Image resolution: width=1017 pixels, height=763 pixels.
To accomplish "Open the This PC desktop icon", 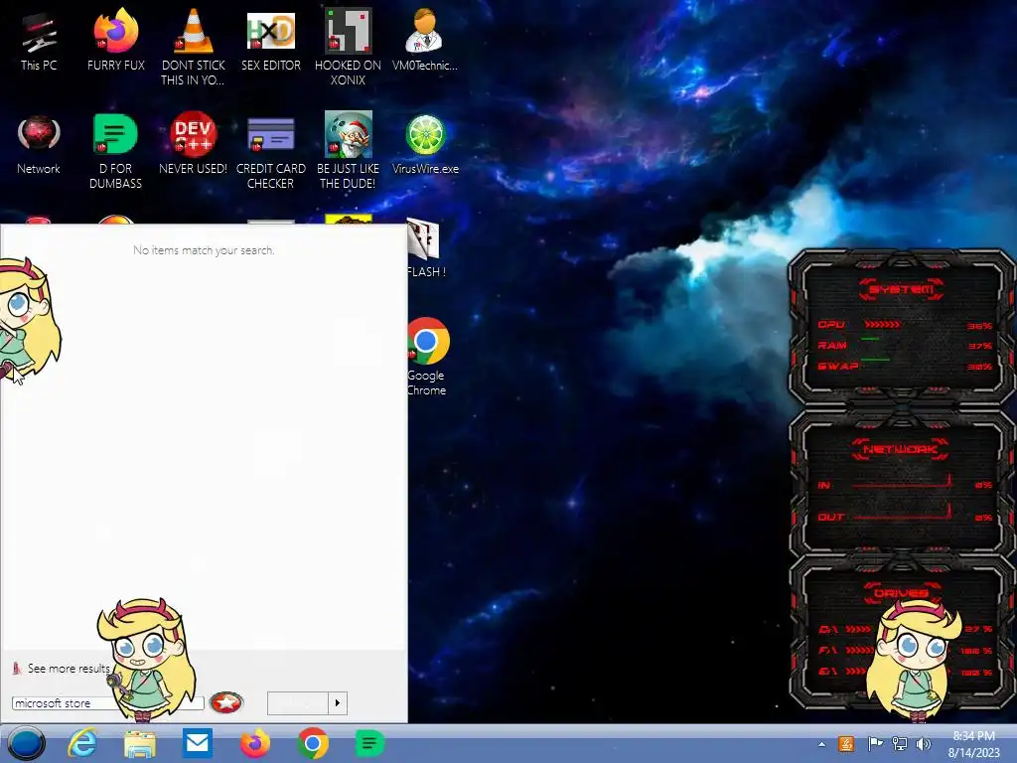I will point(39,42).
